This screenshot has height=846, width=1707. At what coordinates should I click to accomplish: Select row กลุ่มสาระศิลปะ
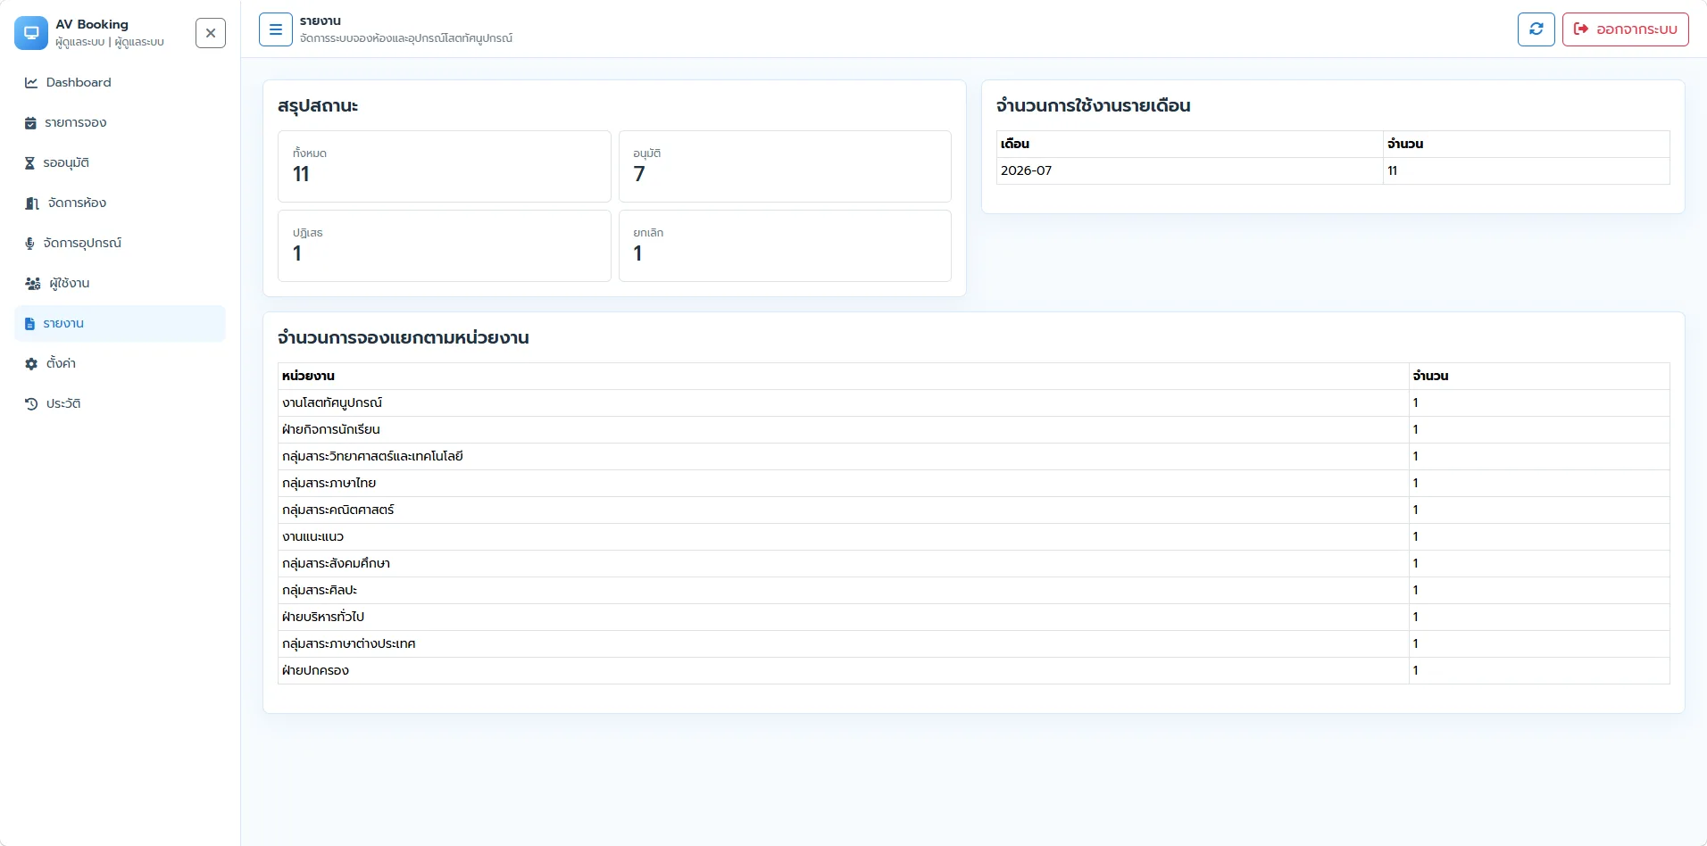point(973,590)
